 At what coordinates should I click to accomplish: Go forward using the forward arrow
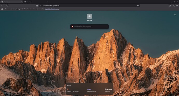point(5,6)
